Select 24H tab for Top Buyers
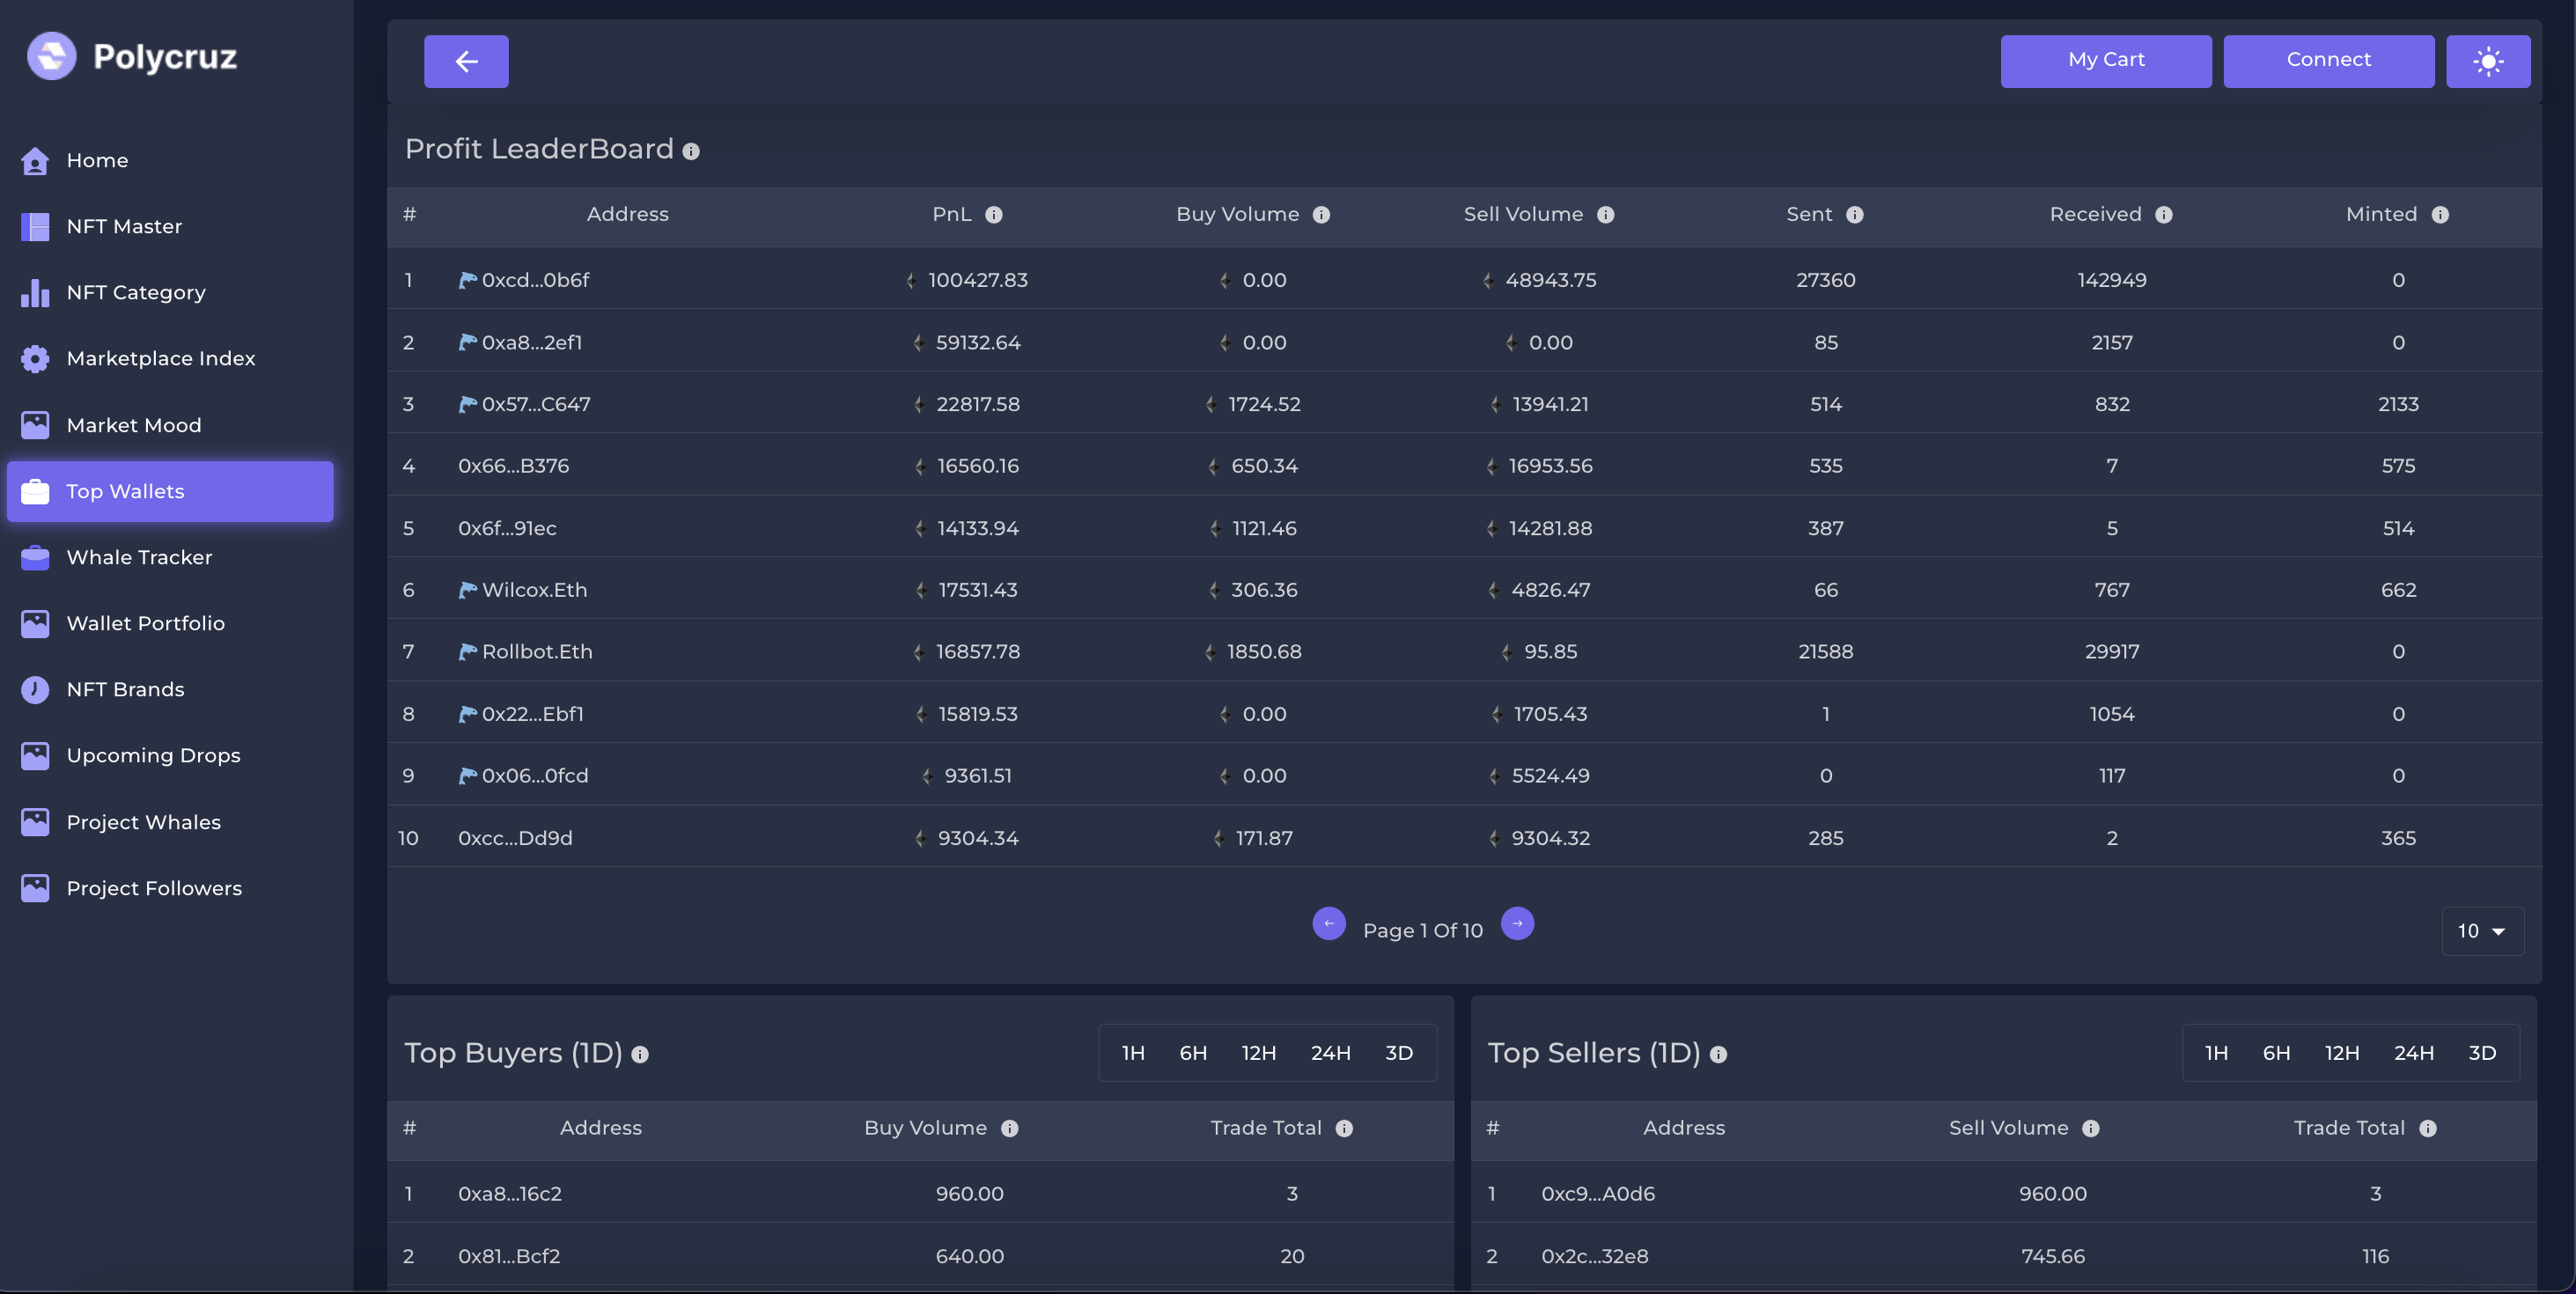2576x1294 pixels. (1331, 1053)
